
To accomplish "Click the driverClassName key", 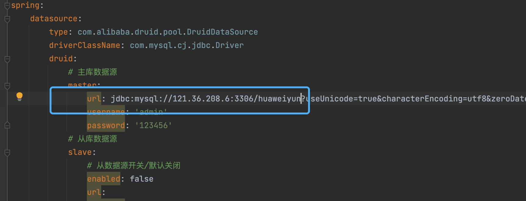I will 85,45.
